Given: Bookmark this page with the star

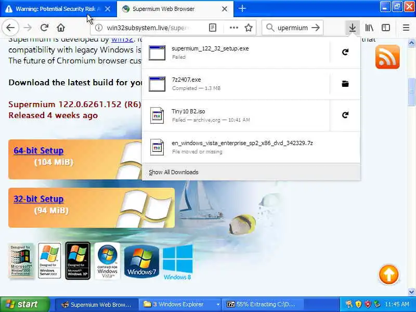Looking at the screenshot, I should [x=249, y=28].
